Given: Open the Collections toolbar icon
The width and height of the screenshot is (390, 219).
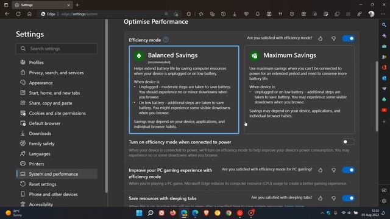Looking at the screenshot, I should pos(212,14).
